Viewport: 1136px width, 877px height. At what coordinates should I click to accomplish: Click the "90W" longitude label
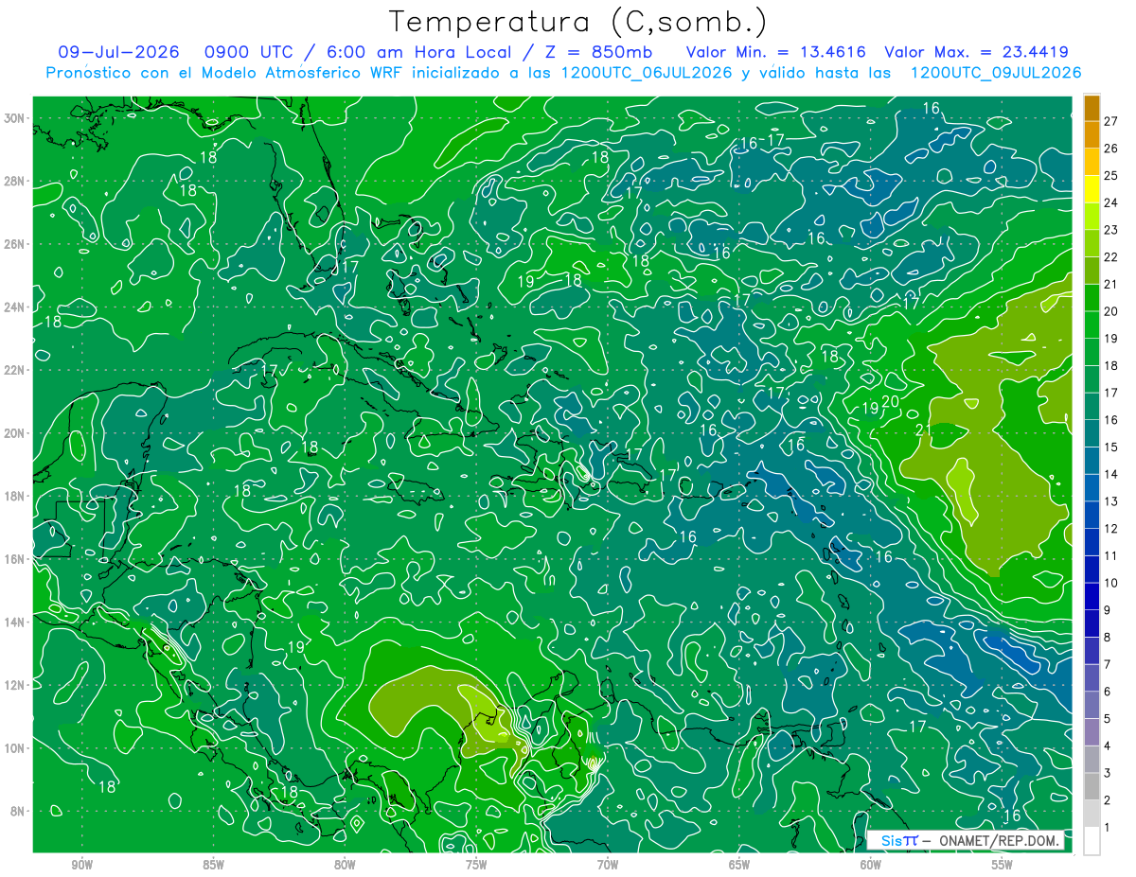coord(82,865)
